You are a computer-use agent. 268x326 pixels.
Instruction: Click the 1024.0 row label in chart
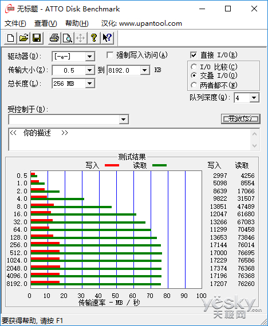click(x=17, y=260)
